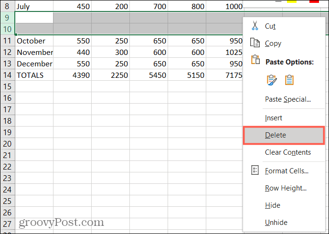Select row 13 header

tap(8, 64)
